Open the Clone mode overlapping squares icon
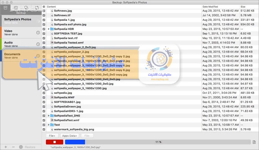 tap(26, 8)
